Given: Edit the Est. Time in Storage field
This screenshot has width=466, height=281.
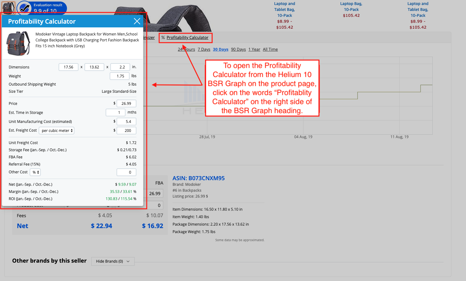Looking at the screenshot, I should 115,112.
